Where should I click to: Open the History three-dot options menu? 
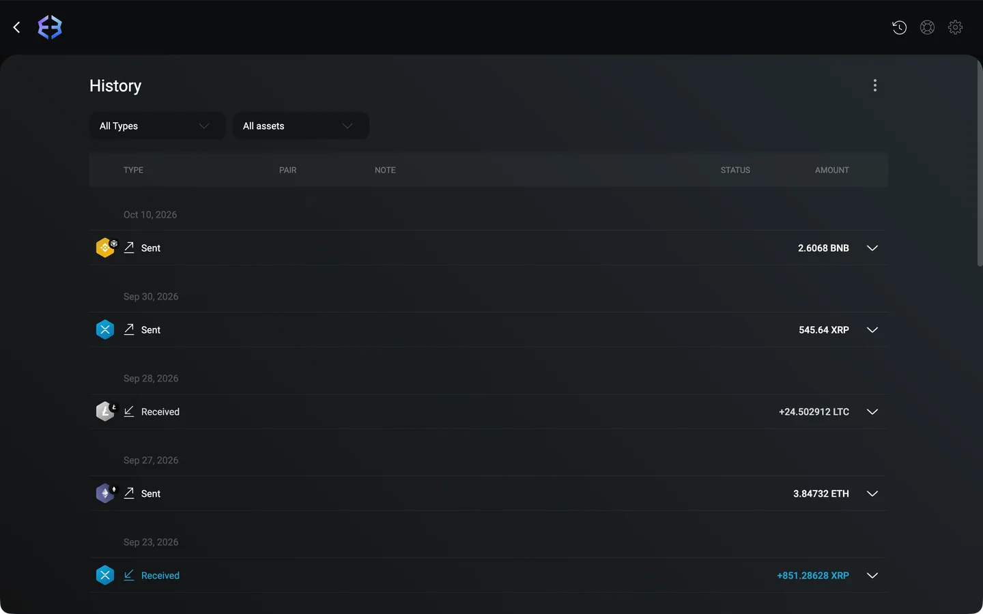pos(875,85)
